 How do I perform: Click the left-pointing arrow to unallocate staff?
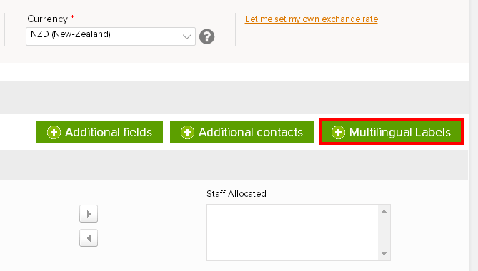(89, 238)
